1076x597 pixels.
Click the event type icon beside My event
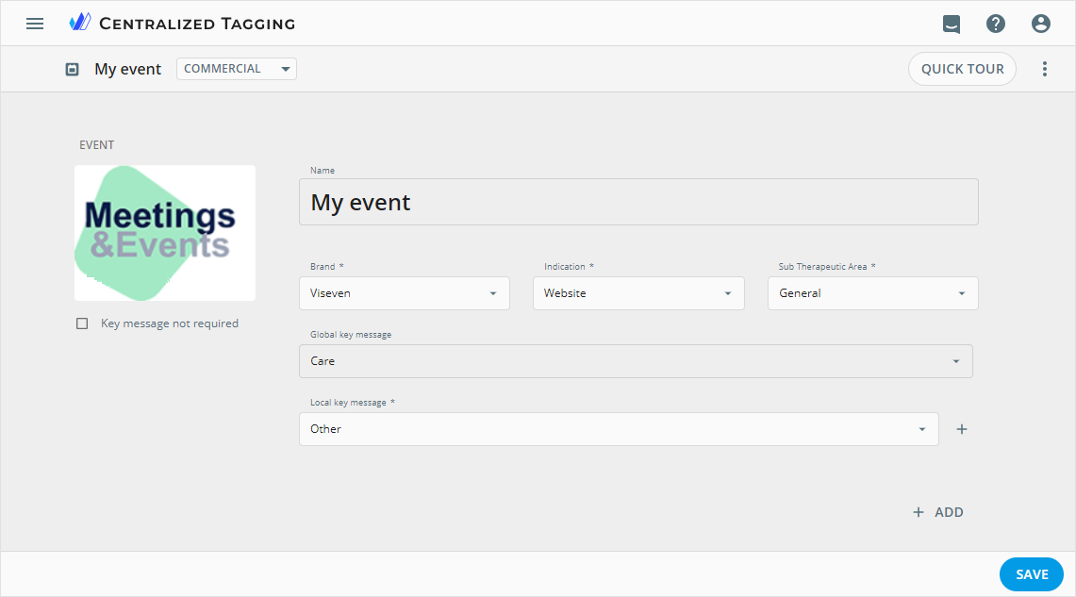(73, 70)
